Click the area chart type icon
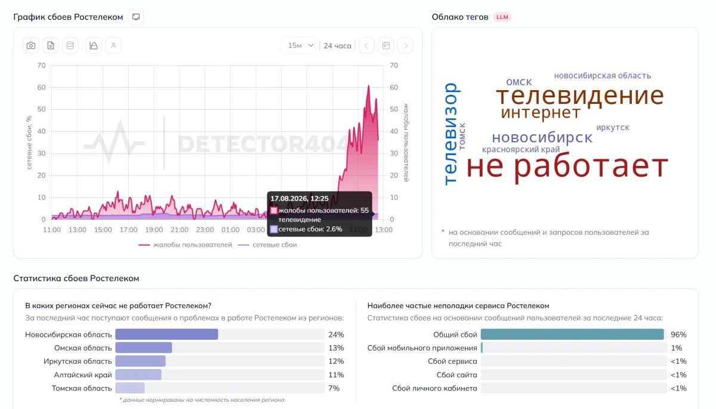 [94, 45]
